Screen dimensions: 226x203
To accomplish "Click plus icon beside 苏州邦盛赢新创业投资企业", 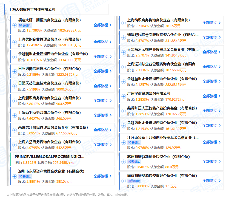I will tap(124, 162).
